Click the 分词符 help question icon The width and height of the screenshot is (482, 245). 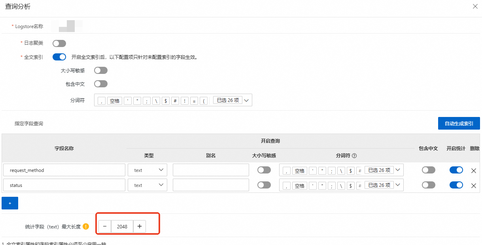[x=354, y=156]
